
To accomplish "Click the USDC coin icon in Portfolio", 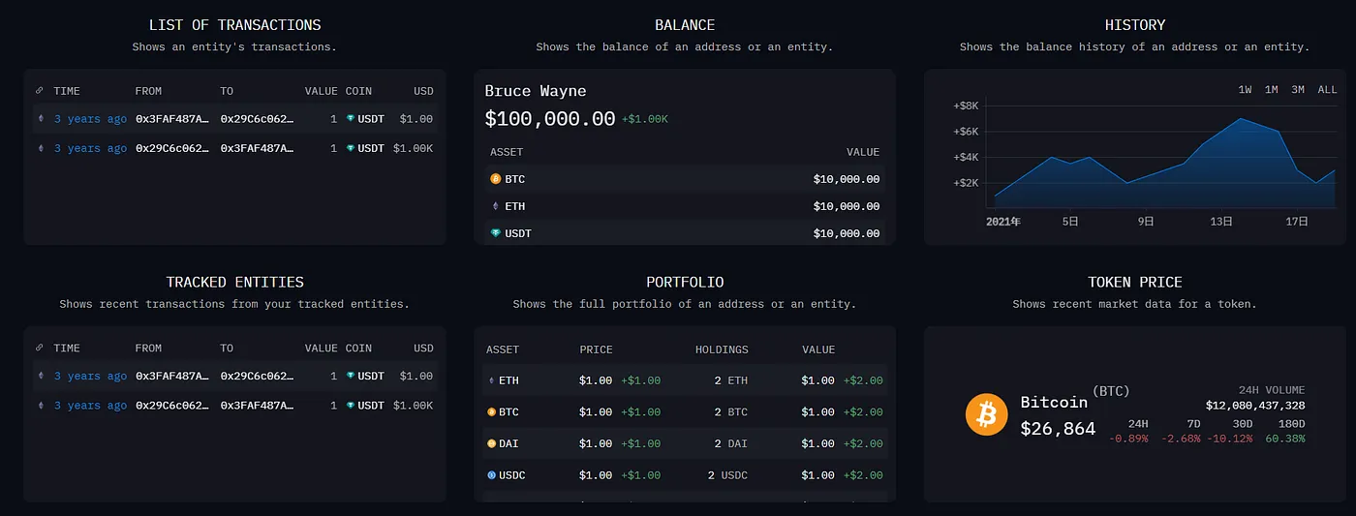I will tap(491, 475).
